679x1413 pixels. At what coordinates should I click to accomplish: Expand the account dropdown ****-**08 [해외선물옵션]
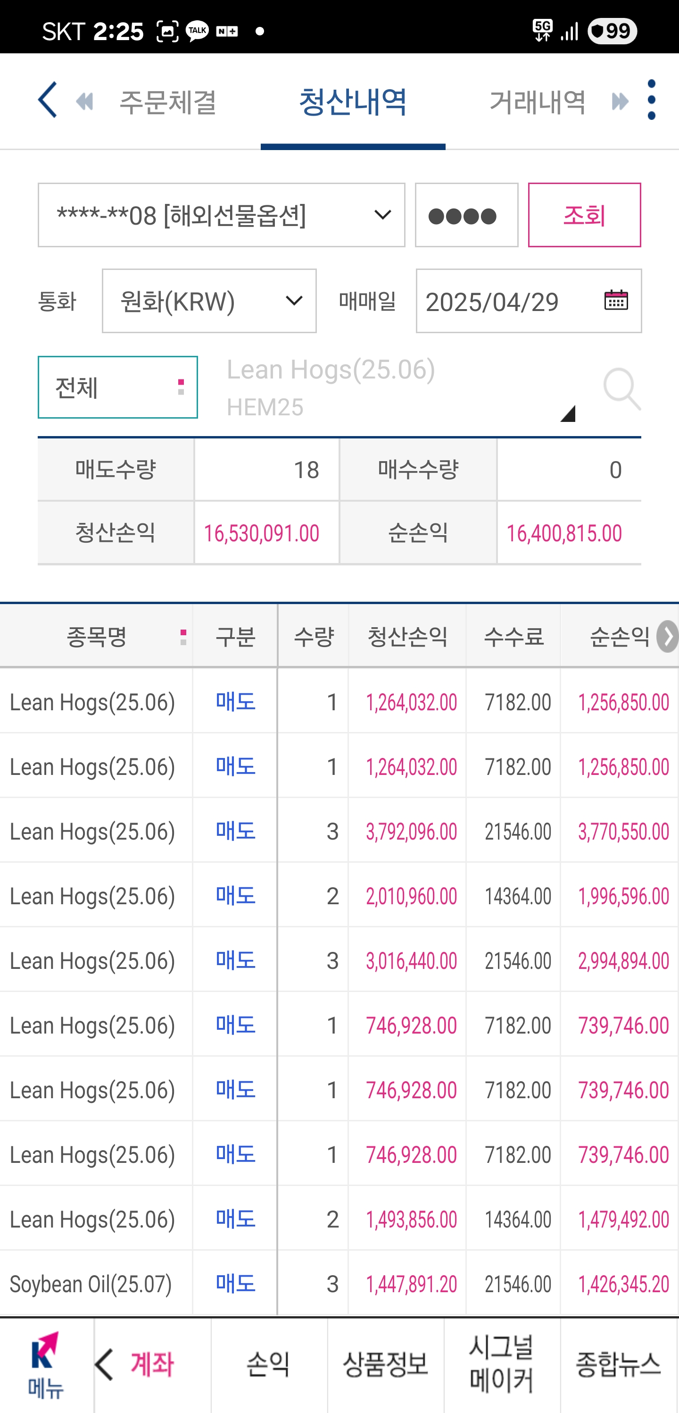[222, 215]
